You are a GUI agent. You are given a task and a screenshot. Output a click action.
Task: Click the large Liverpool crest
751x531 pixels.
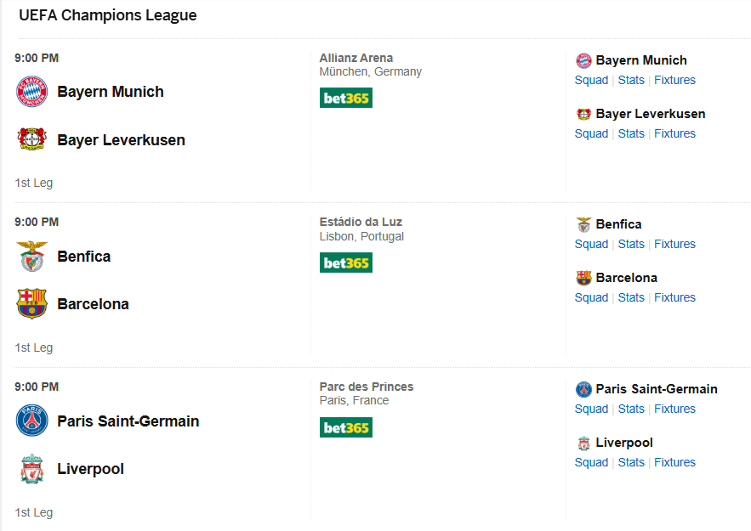32,469
